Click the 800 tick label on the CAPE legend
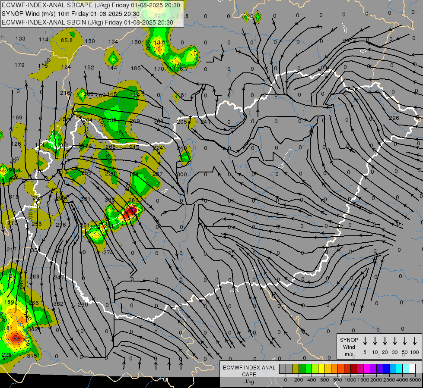423x388 pixels. coord(337,380)
